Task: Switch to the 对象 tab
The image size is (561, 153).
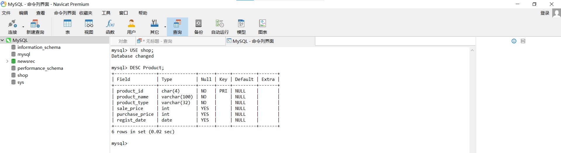Action: [x=123, y=41]
